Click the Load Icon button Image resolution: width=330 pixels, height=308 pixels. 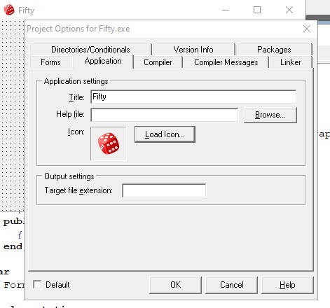tap(165, 134)
